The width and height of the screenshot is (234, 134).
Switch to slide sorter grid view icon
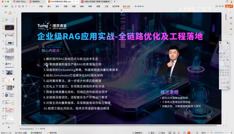174,133
